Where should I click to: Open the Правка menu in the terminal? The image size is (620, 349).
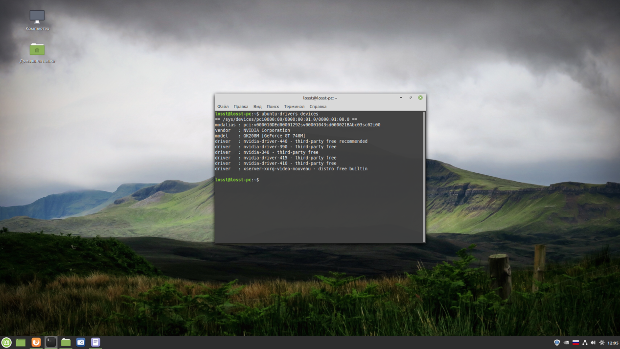(241, 106)
